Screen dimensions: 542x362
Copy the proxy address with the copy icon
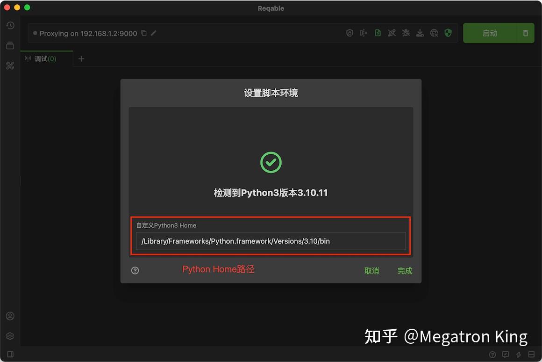144,33
